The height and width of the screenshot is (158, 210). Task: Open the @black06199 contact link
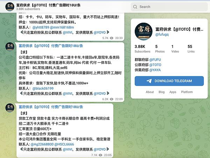(43, 89)
